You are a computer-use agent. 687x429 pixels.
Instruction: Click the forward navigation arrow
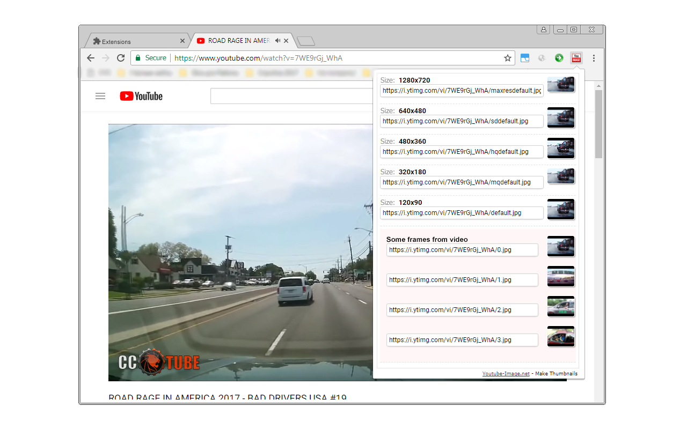point(106,58)
